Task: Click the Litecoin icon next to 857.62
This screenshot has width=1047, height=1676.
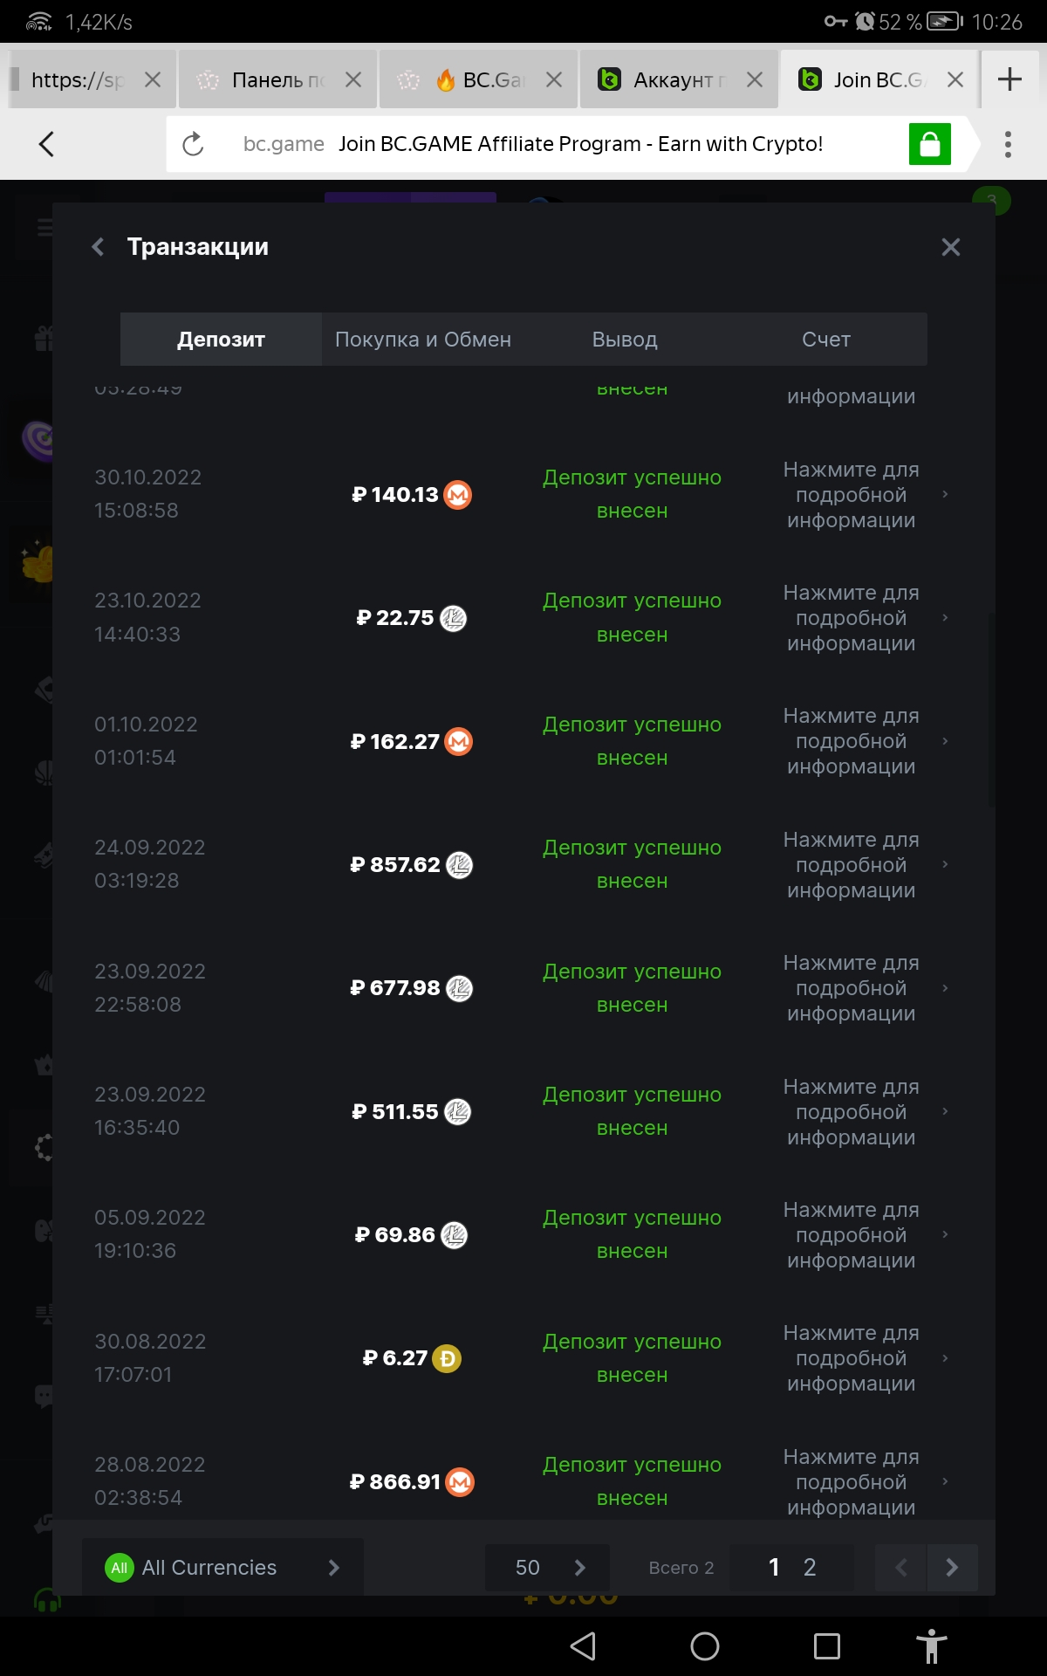Action: tap(459, 865)
